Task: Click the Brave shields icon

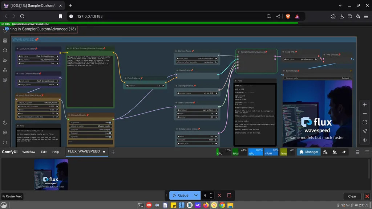Action: pos(288,16)
